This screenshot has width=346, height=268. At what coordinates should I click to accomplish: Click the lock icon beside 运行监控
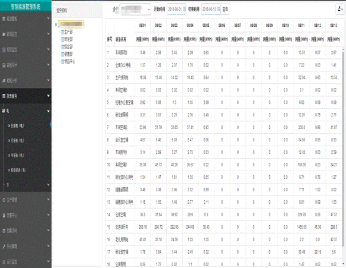coord(4,262)
